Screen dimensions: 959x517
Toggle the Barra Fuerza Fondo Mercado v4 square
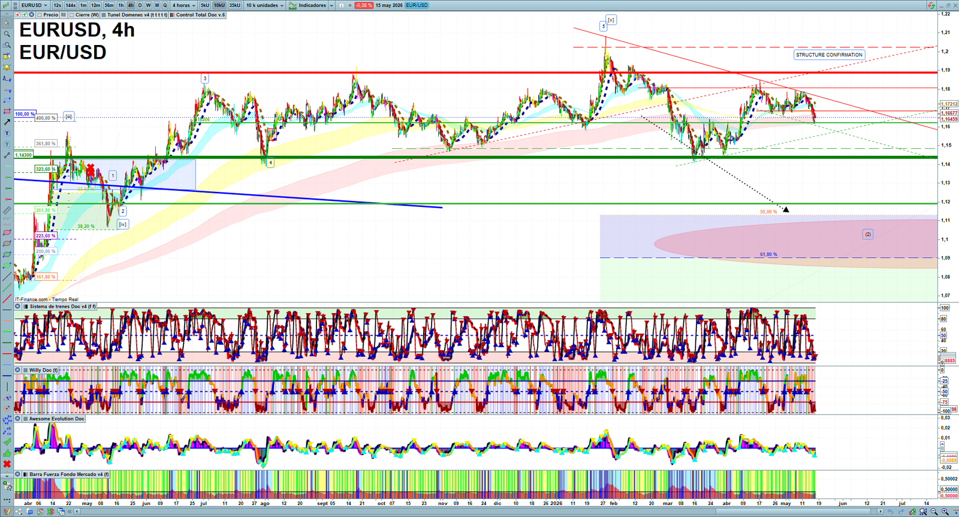coord(26,474)
